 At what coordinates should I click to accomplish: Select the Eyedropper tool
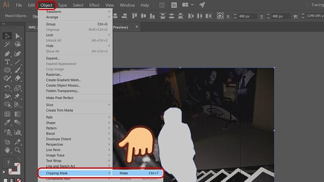coord(7,123)
